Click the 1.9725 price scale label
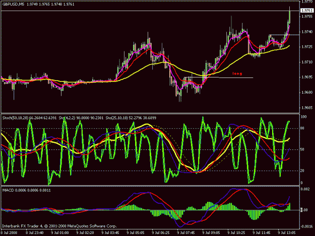315x236 pixels. tap(307, 47)
